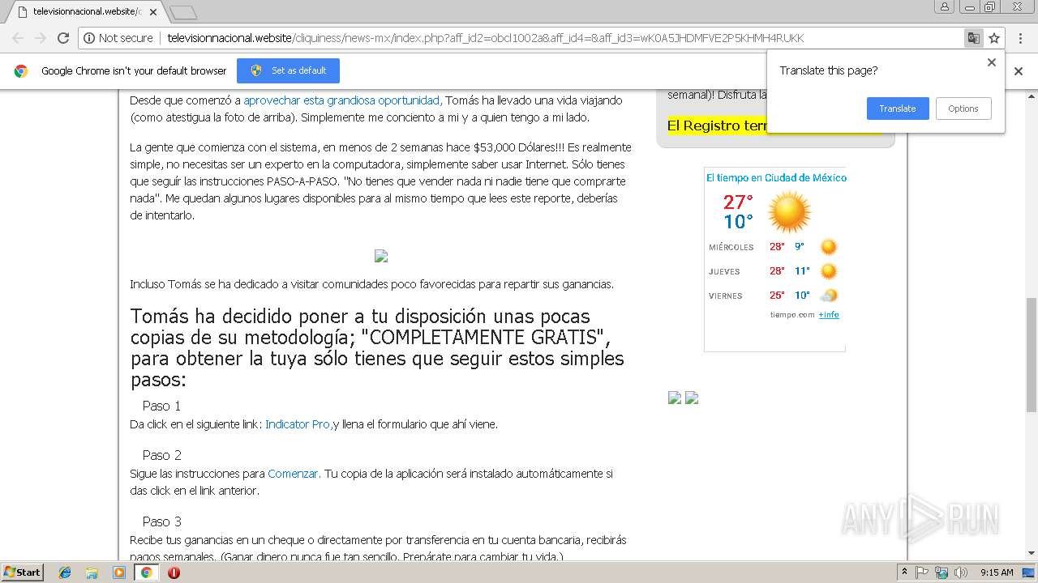The image size is (1038, 583).
Task: Click the Chrome user profile icon
Action: click(944, 6)
